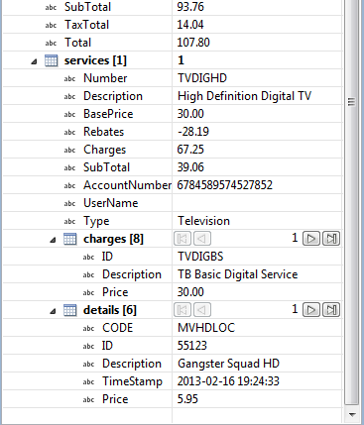Click the empty UserName value field

pyautogui.click(x=257, y=203)
